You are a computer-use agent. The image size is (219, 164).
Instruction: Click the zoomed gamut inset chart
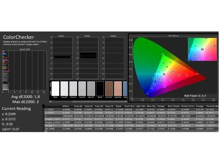(202, 49)
